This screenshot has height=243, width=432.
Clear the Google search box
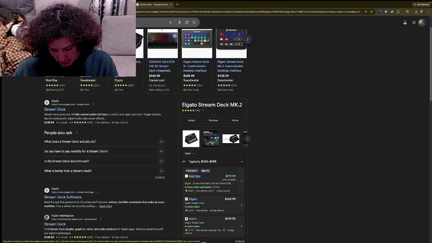170,22
